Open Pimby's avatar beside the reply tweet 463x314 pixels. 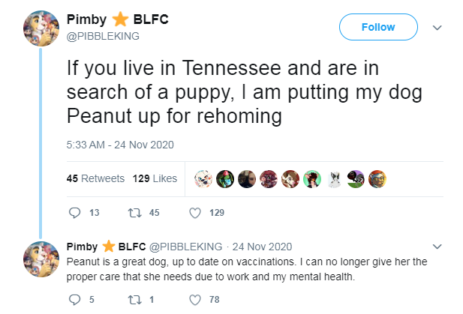pyautogui.click(x=41, y=259)
